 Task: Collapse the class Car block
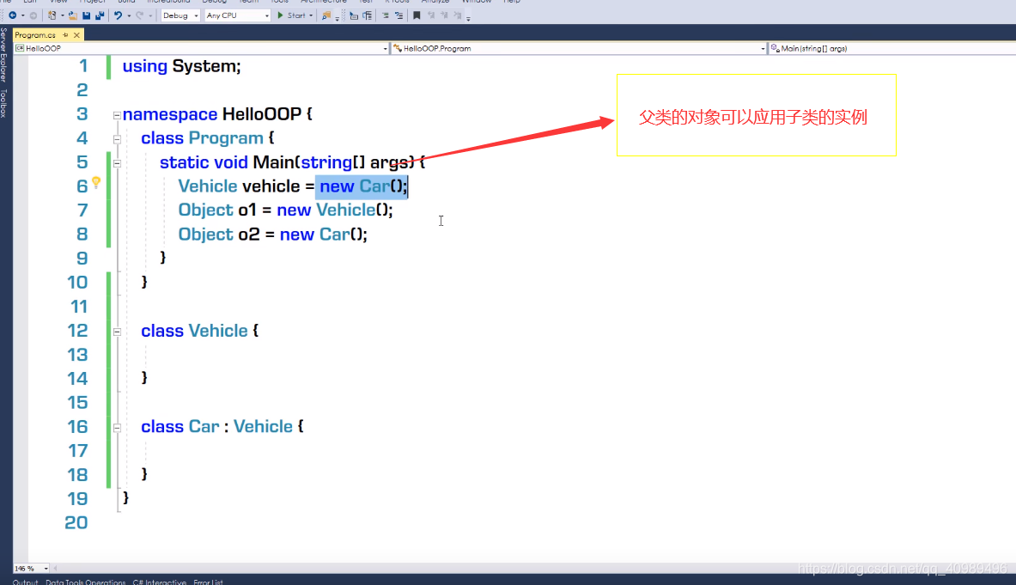117,428
